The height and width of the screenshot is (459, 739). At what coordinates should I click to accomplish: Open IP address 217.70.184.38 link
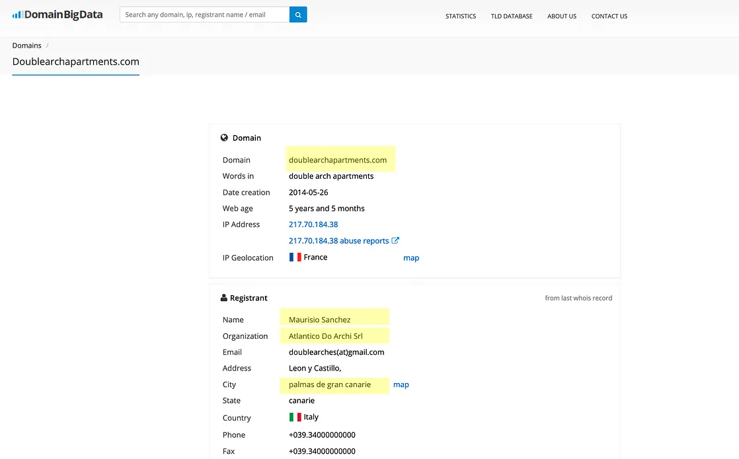click(x=313, y=225)
